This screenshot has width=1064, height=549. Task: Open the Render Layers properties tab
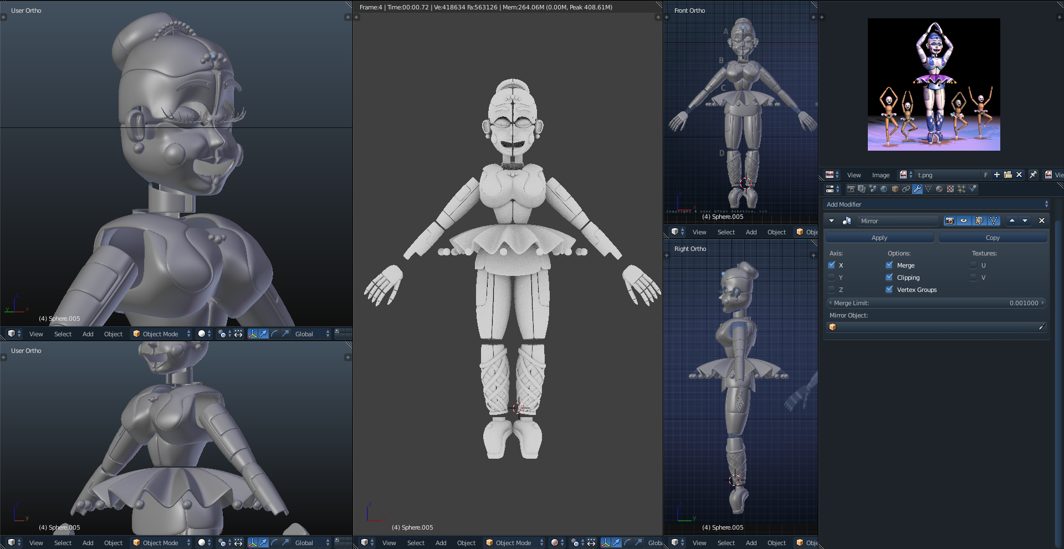[862, 189]
